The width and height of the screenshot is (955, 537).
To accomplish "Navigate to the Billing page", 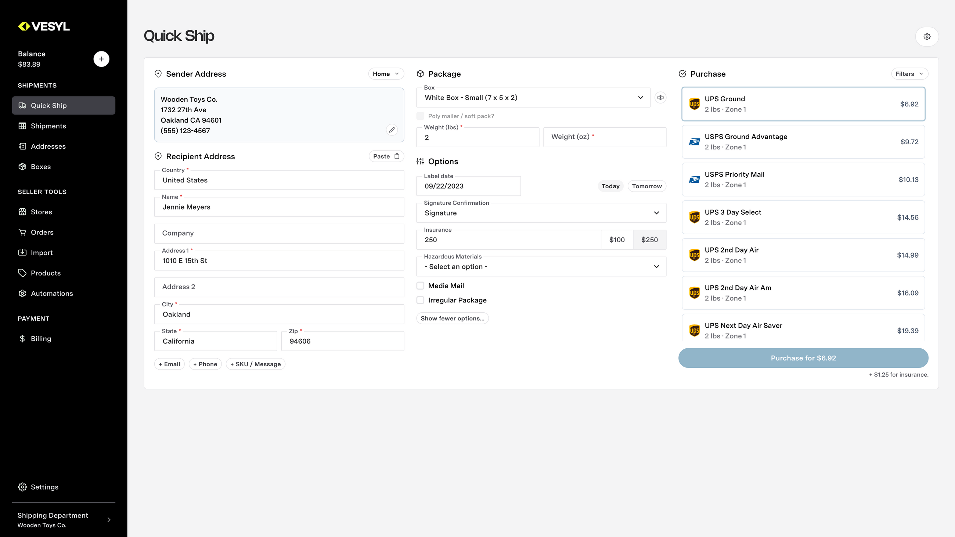I will tap(41, 338).
